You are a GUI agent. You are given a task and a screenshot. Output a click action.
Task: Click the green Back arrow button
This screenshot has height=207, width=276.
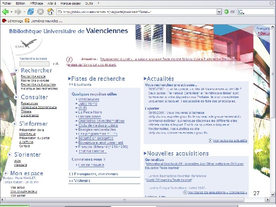[5, 12]
